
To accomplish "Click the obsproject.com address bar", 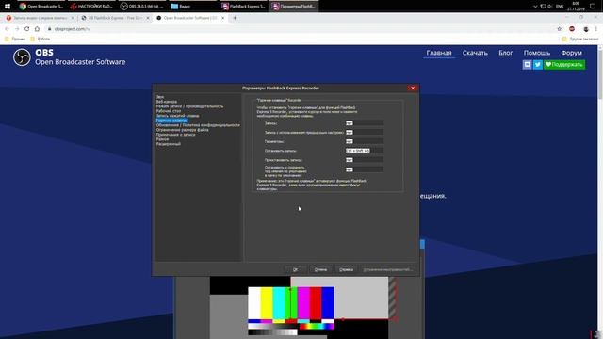I will tap(300, 29).
